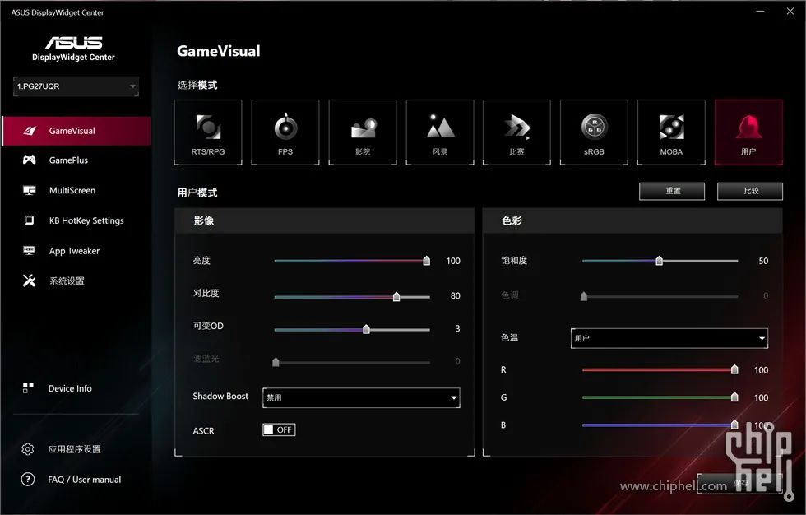Click the 色彩 panel header

pyautogui.click(x=632, y=221)
